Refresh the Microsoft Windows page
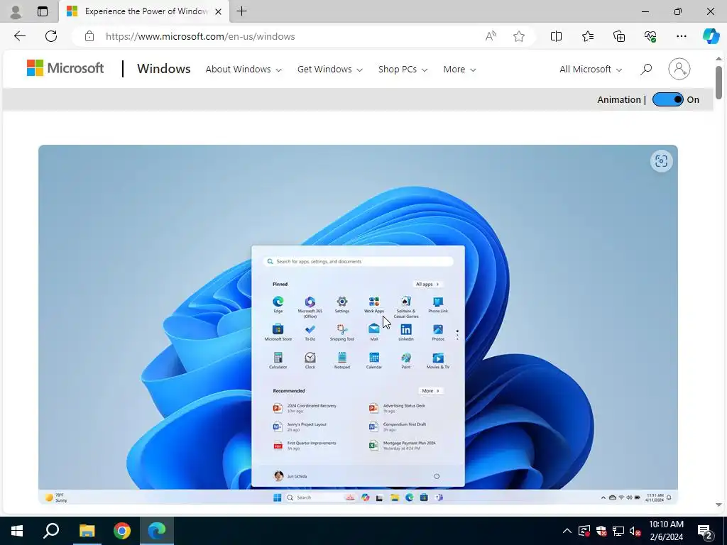This screenshot has width=727, height=545. (x=51, y=36)
